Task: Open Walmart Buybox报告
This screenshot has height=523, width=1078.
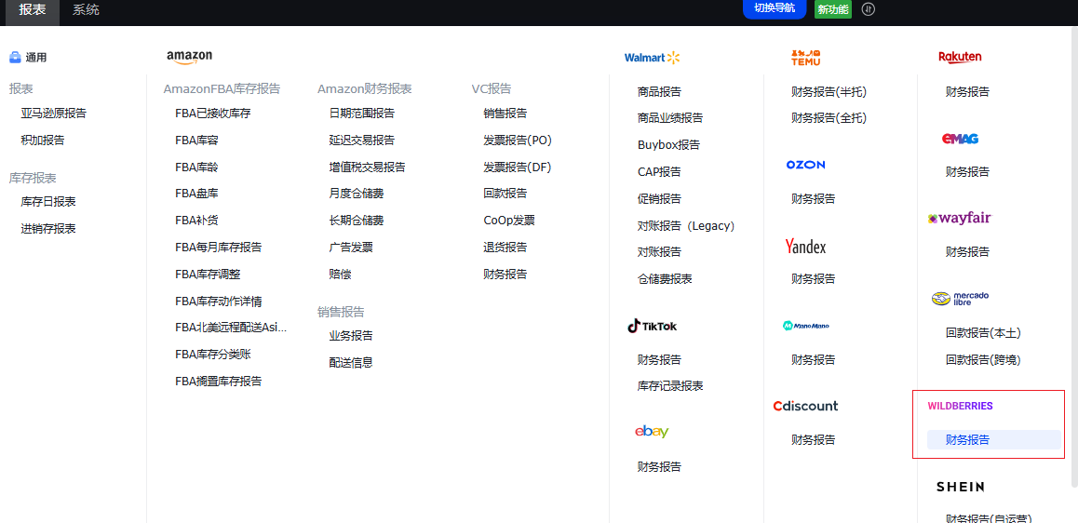Action: 668,145
